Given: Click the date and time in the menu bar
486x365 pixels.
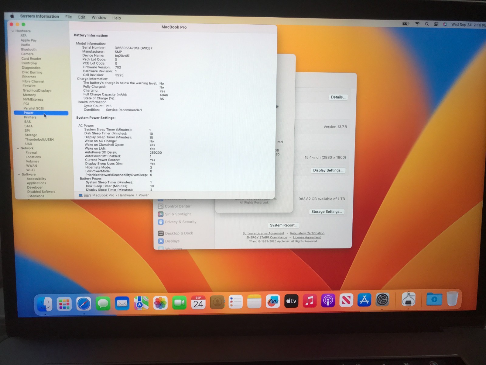Looking at the screenshot, I should (x=468, y=25).
